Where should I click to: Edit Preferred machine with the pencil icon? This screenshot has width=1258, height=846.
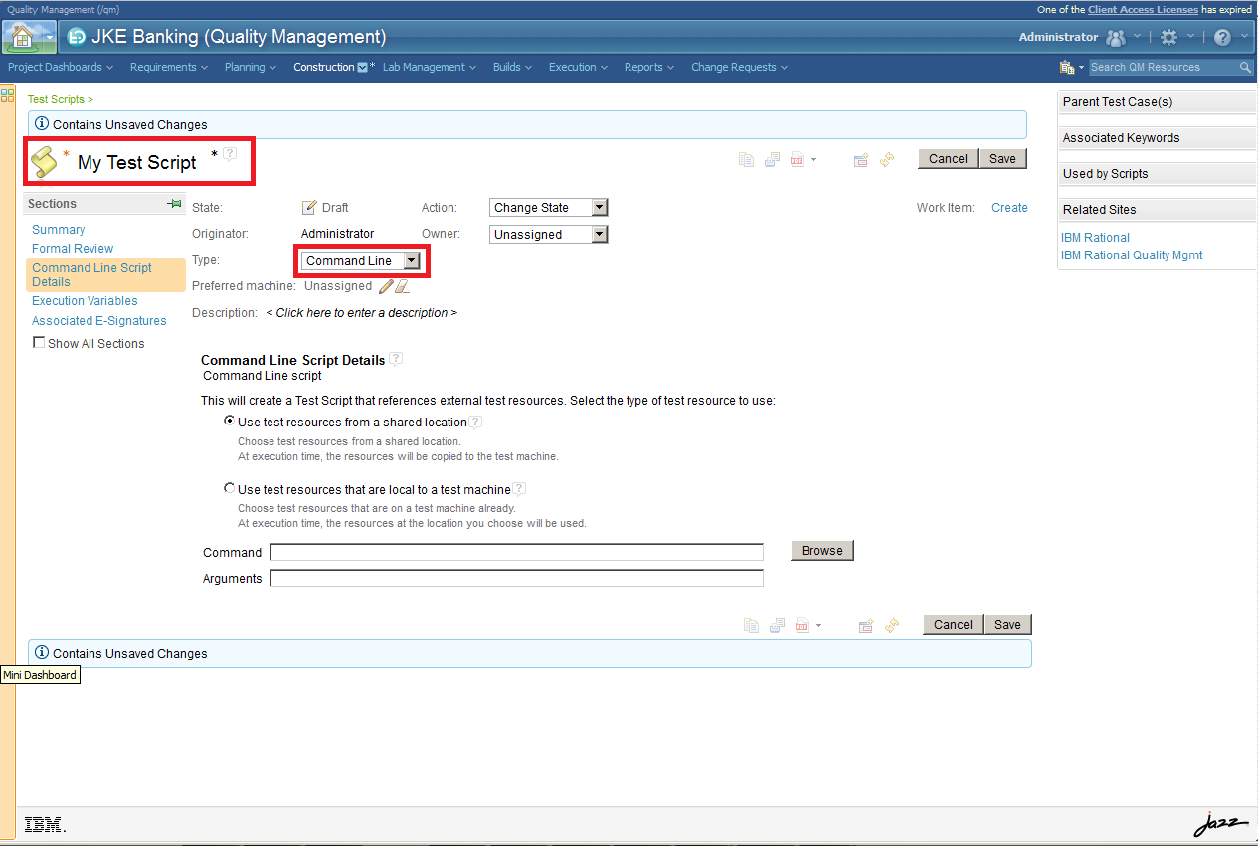pos(388,286)
